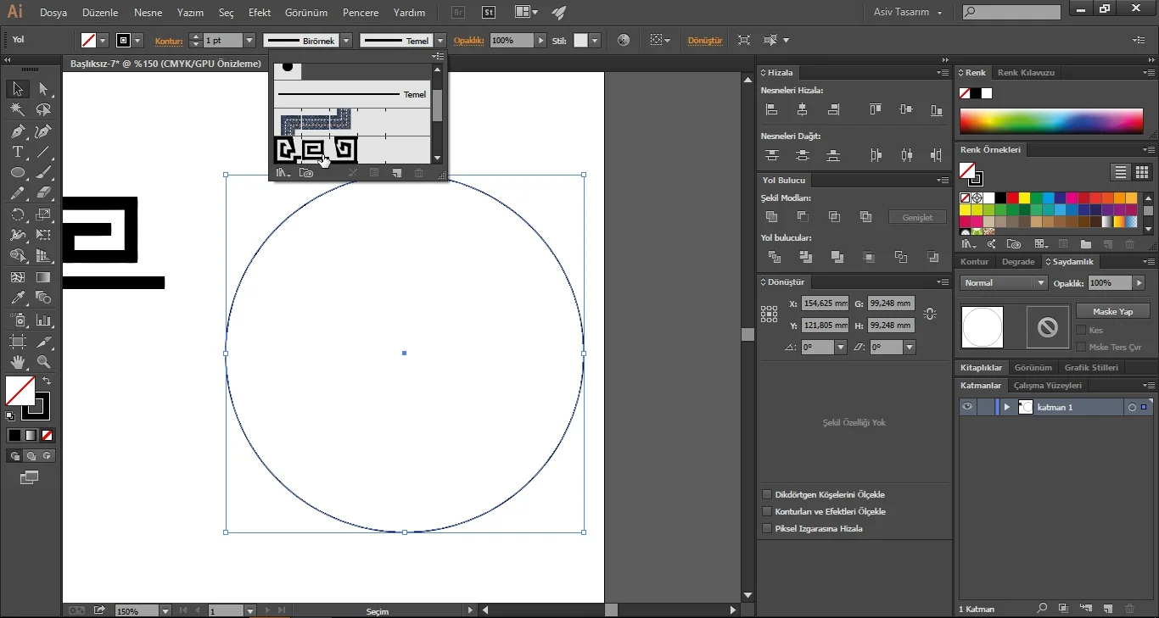The width and height of the screenshot is (1159, 618).
Task: Select the Magic Wand tool
Action: [x=17, y=110]
